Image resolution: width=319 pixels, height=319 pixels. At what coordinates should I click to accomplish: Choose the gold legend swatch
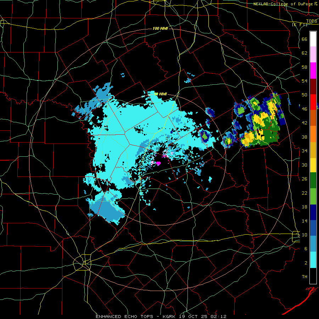point(313,150)
